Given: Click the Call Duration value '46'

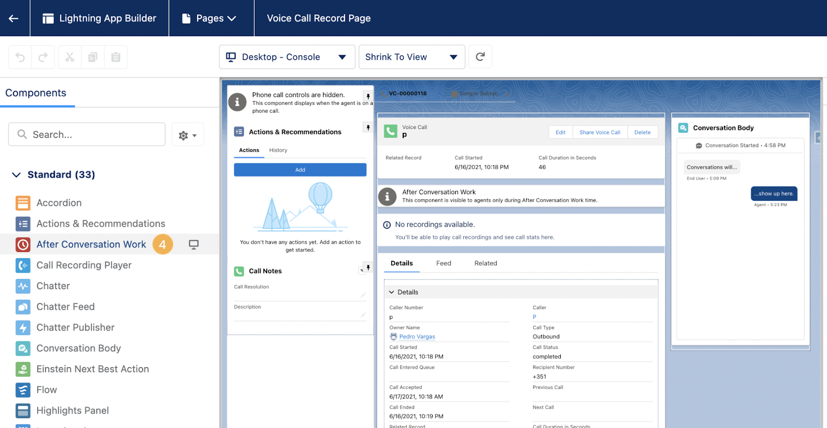Looking at the screenshot, I should point(542,167).
